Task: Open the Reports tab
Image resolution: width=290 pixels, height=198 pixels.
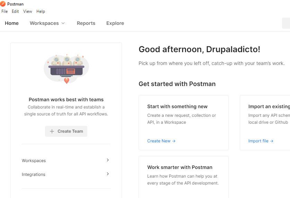Action: pyautogui.click(x=86, y=23)
